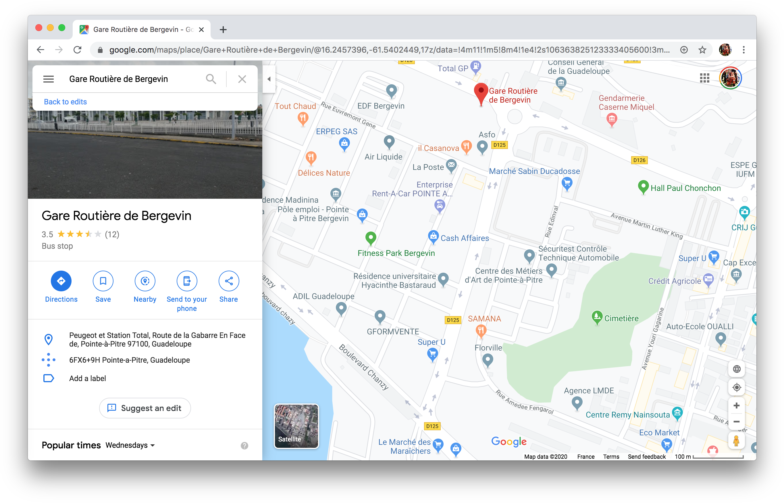
Task: Show your current location
Action: click(736, 387)
